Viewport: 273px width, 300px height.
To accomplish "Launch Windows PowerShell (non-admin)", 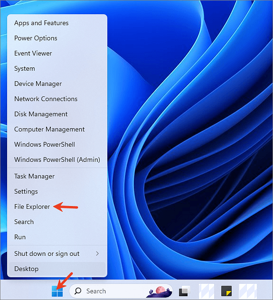I will coord(57,144).
